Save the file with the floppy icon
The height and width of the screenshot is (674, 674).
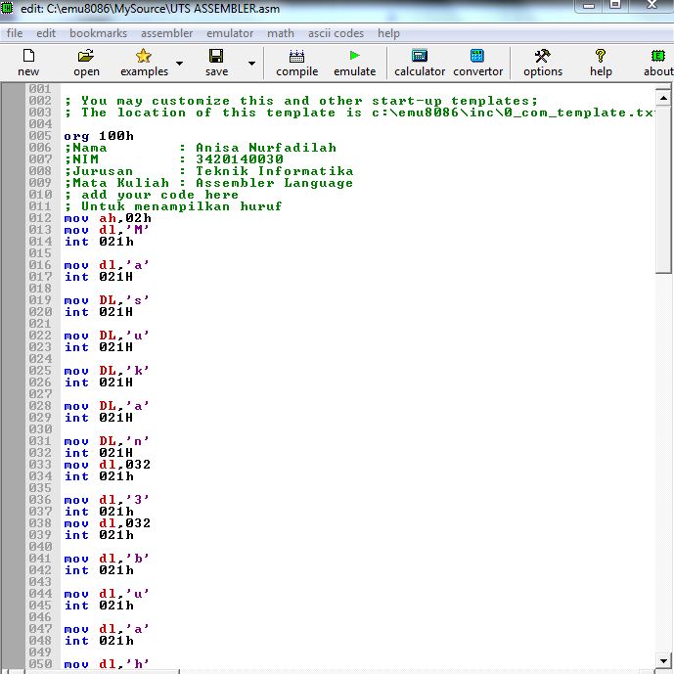pyautogui.click(x=216, y=56)
